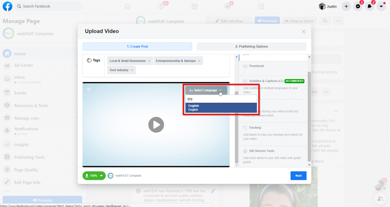Close the Upload Video dialog
The image size is (390, 207).
coord(304,32)
